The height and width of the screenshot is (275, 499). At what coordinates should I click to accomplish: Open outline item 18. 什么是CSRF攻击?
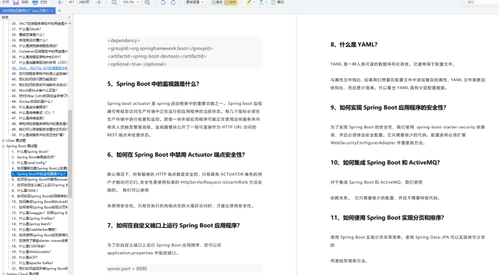pos(28,246)
